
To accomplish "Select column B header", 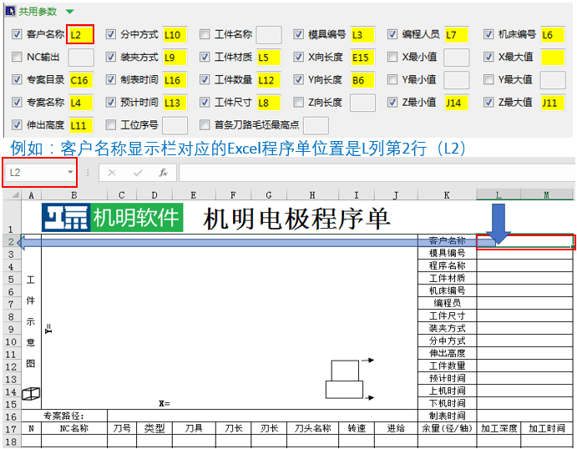I will click(74, 195).
